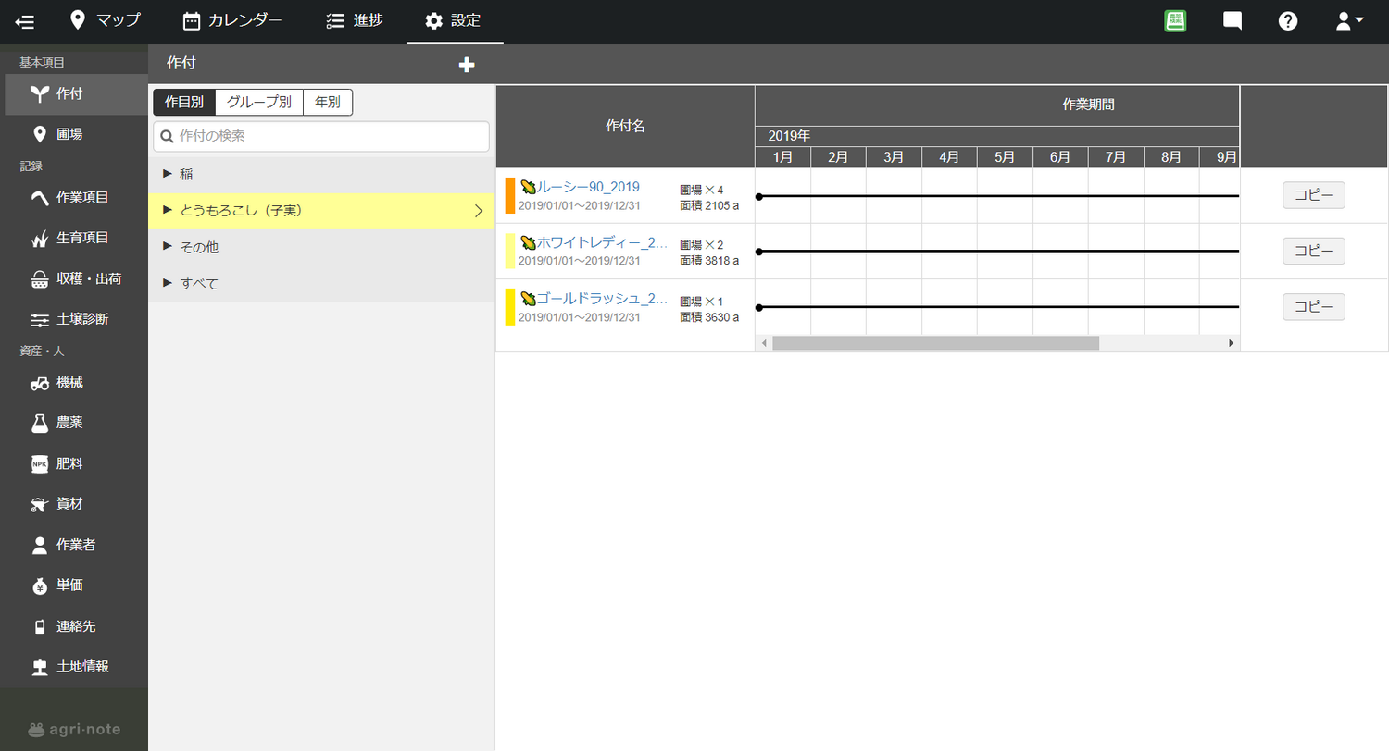This screenshot has width=1389, height=751.
Task: Open 作業者 in the sidebar
Action: tap(74, 545)
